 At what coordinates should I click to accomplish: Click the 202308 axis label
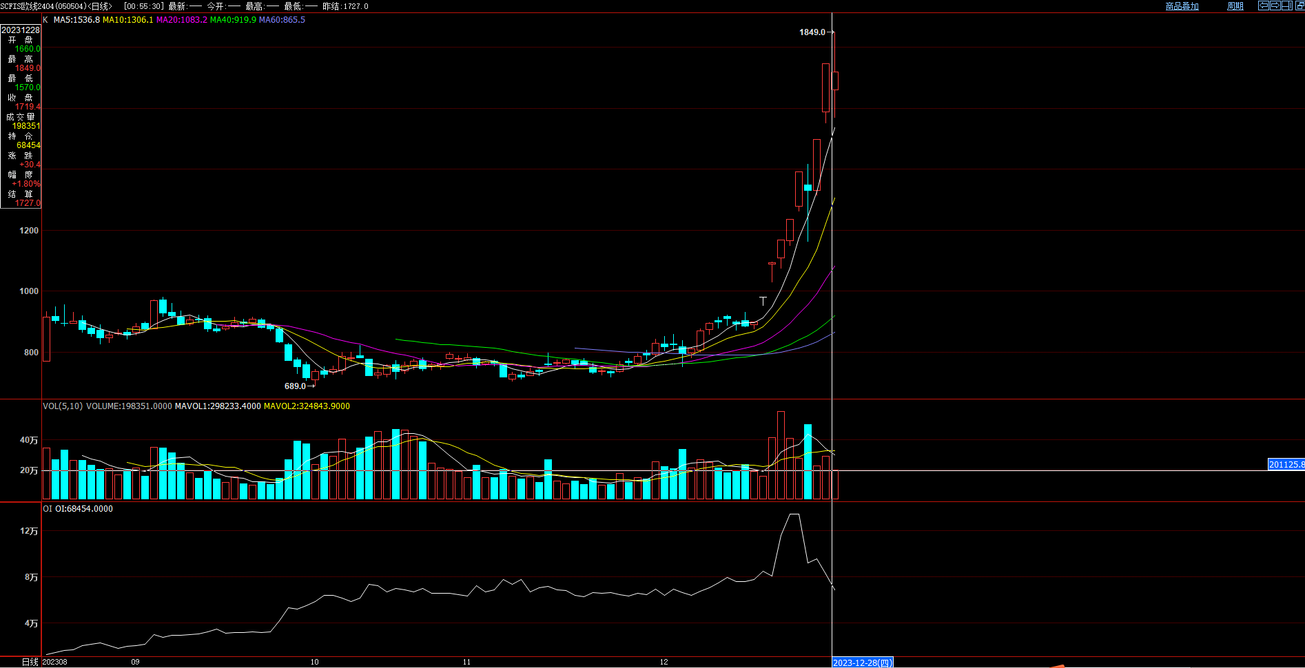click(55, 662)
